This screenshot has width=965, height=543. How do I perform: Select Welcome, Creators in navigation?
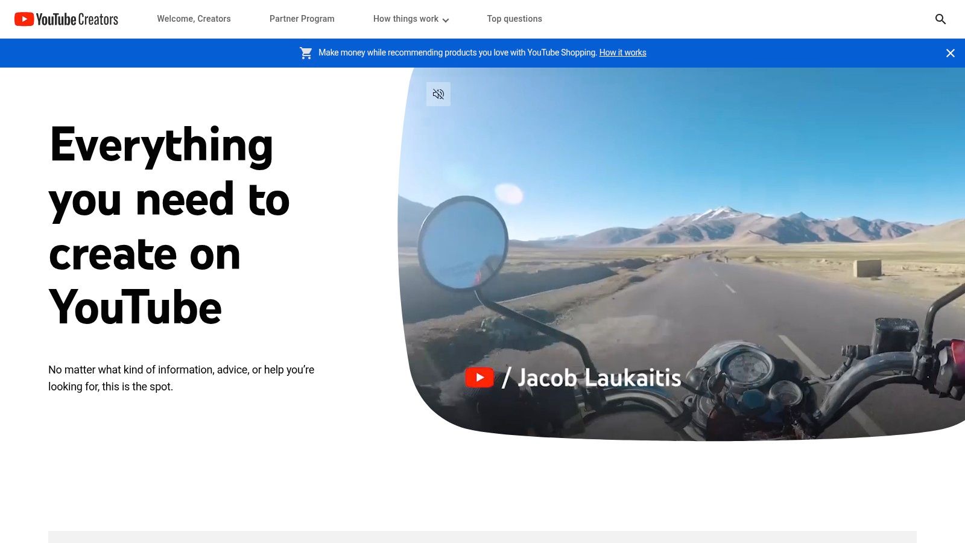point(194,19)
